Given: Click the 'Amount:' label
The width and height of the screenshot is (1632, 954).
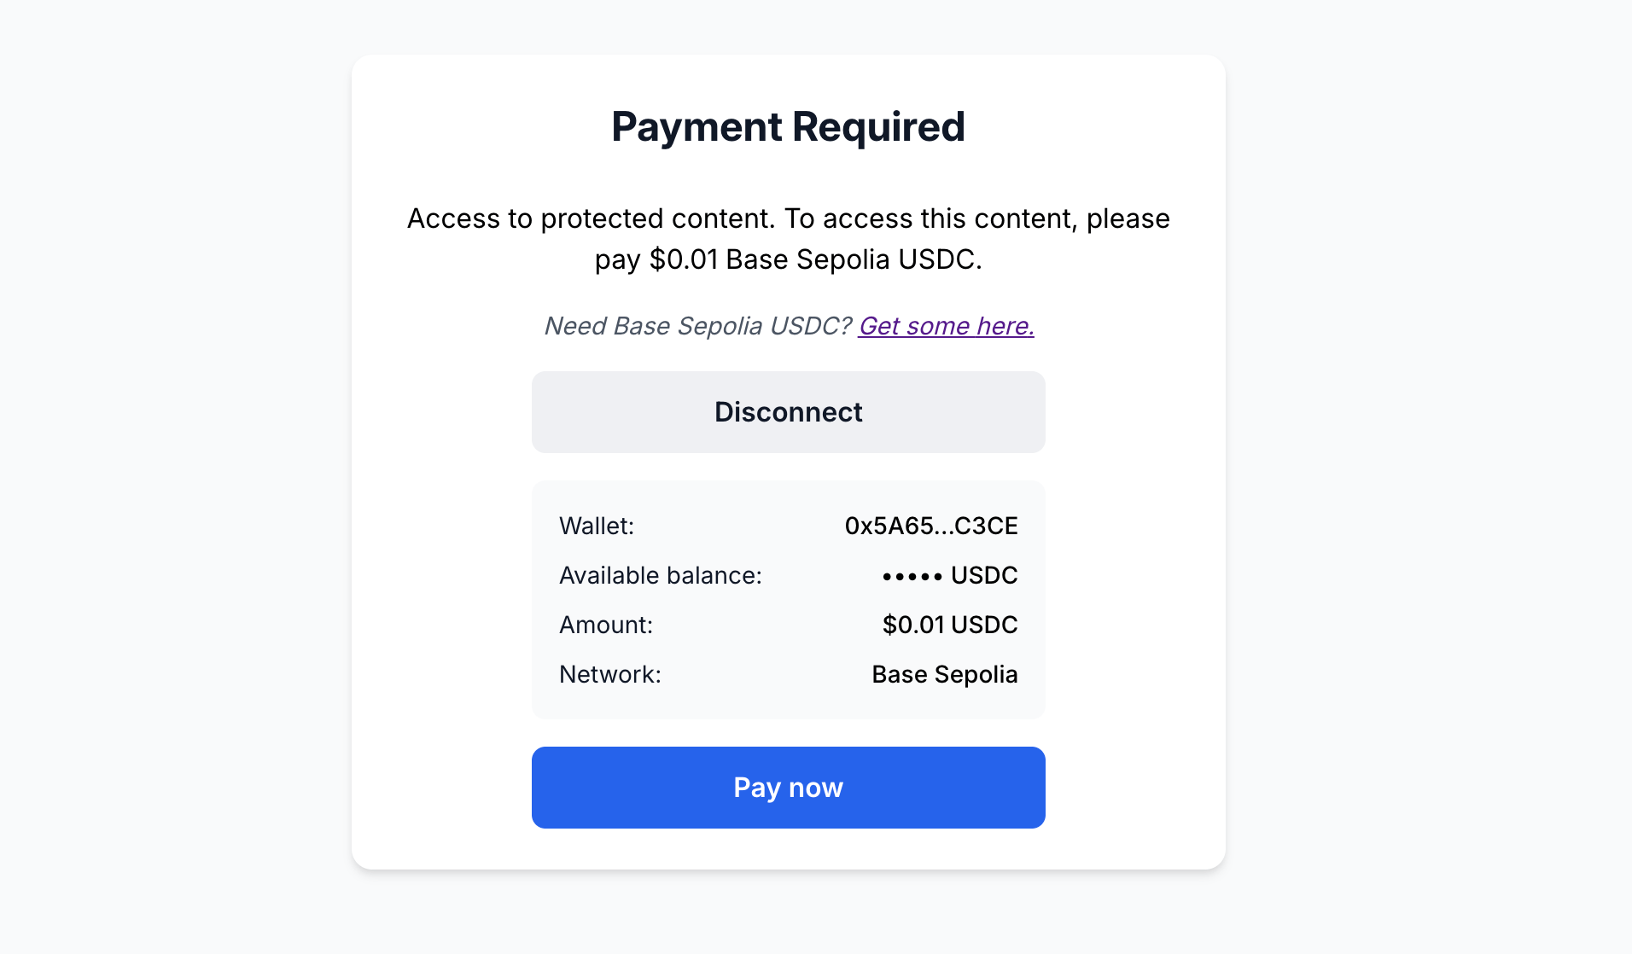Looking at the screenshot, I should [606, 625].
